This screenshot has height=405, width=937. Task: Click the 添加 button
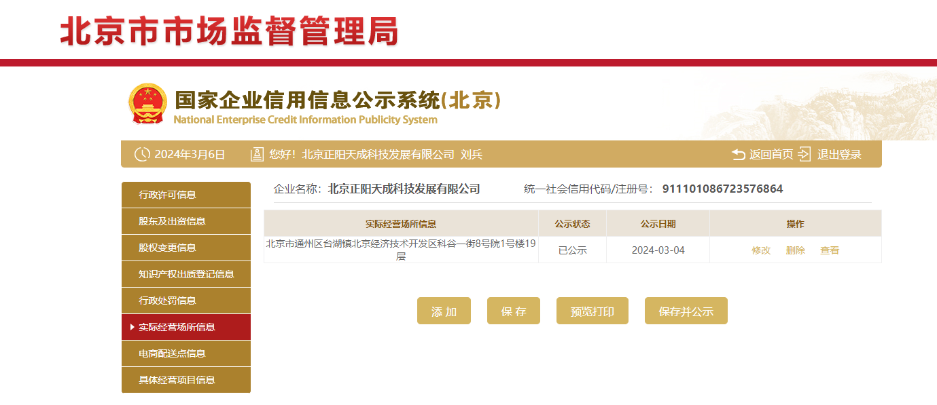444,311
